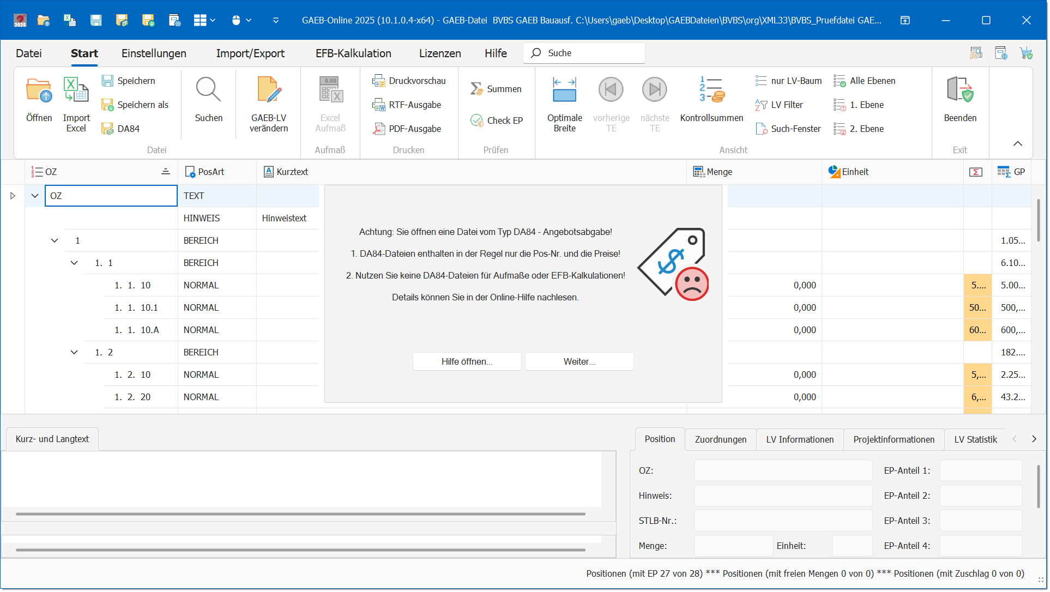Collapse the 1. 2 BEREICH tree node
The width and height of the screenshot is (1050, 592).
74,353
